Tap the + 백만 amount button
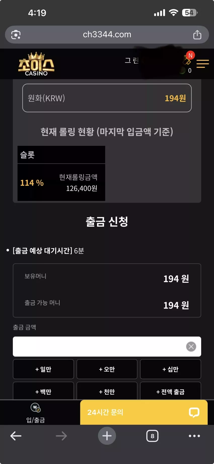 click(43, 391)
